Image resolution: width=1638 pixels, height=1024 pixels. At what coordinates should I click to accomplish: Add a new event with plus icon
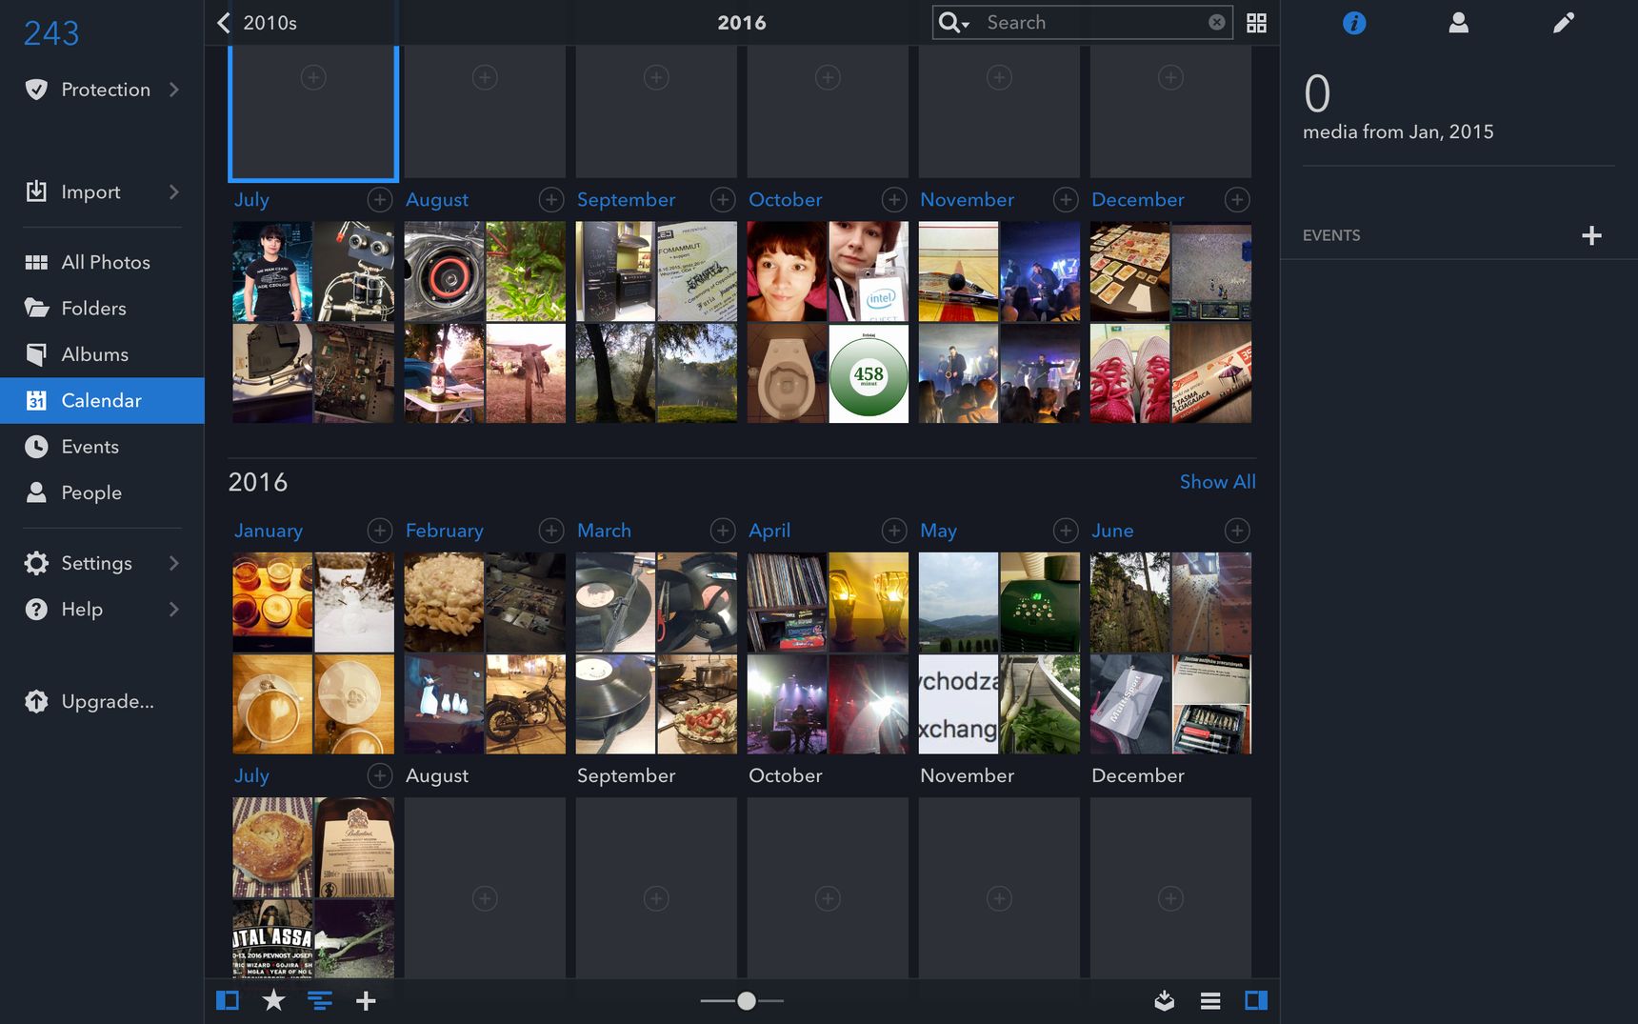pyautogui.click(x=1591, y=235)
